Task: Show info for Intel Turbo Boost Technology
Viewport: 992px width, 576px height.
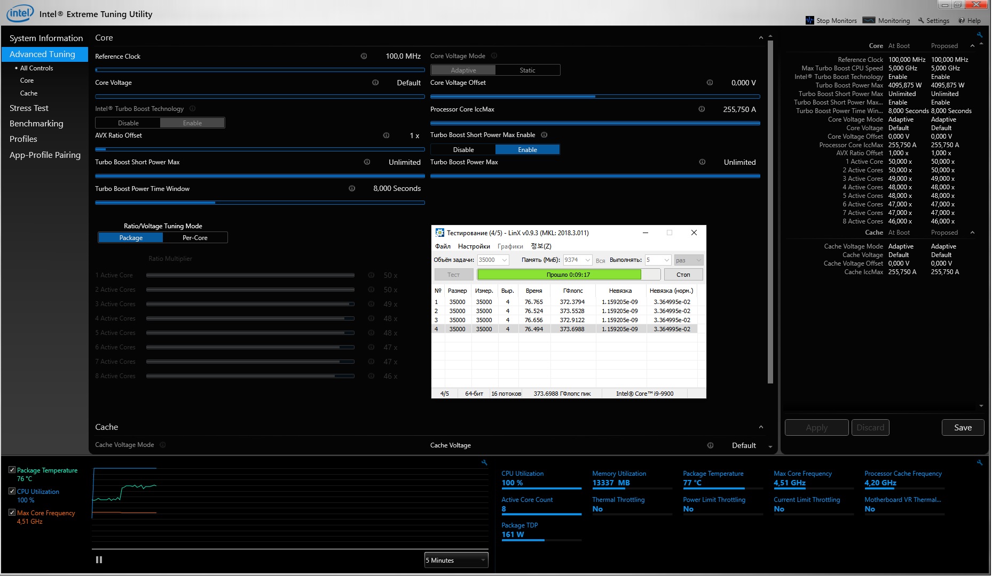Action: (192, 108)
